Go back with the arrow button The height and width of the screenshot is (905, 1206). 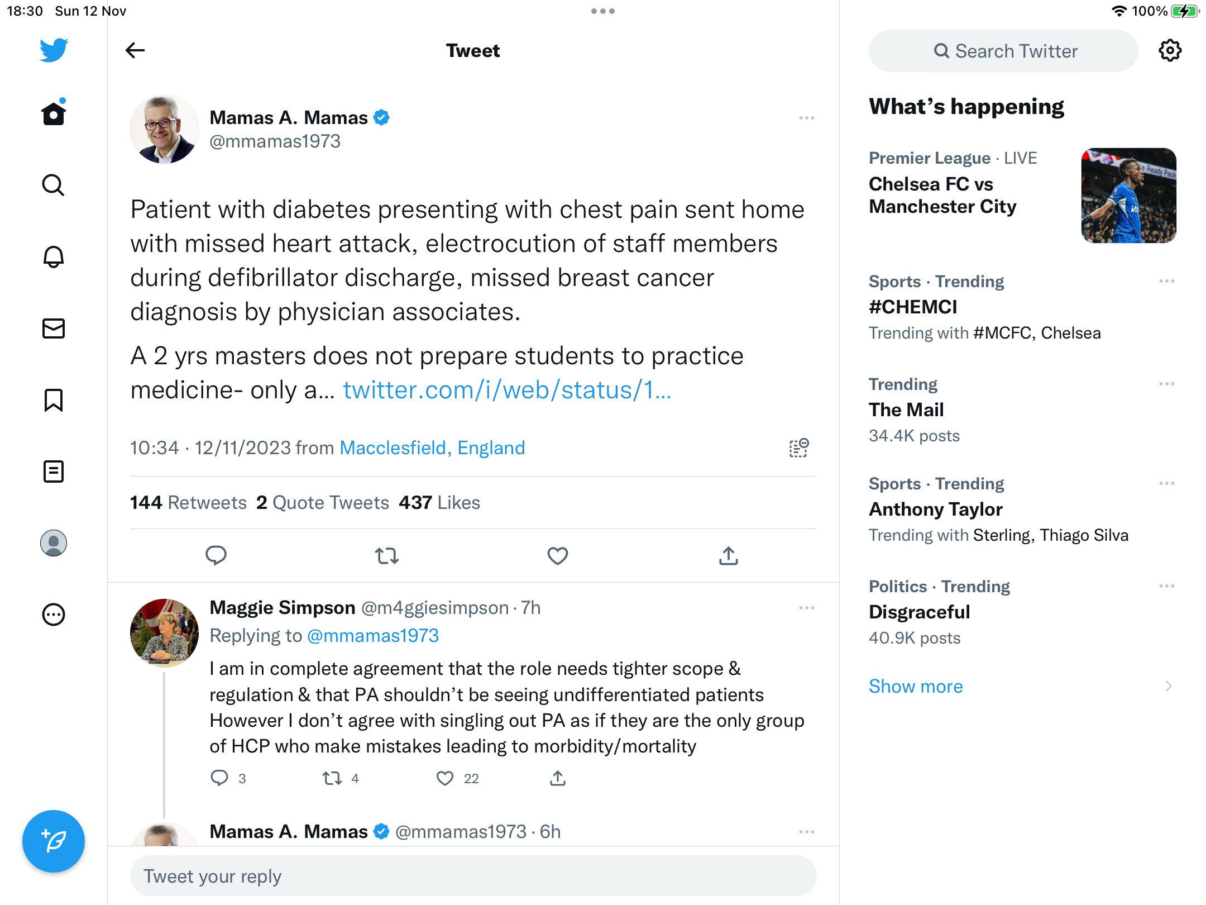135,50
